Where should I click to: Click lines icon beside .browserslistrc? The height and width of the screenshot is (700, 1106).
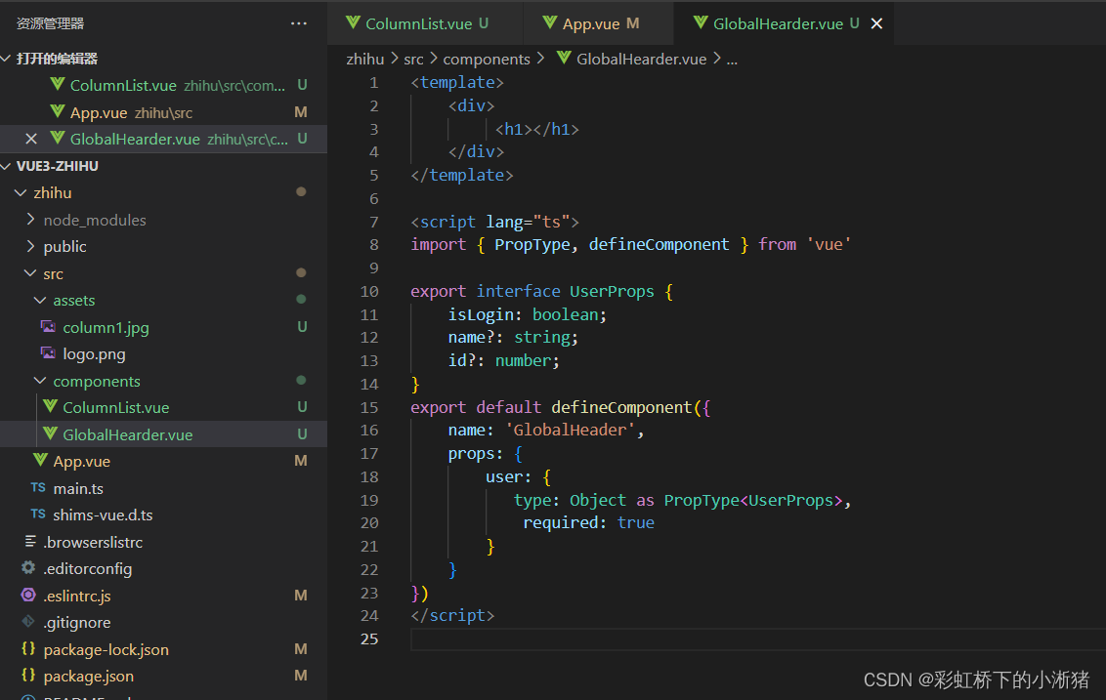click(x=30, y=542)
